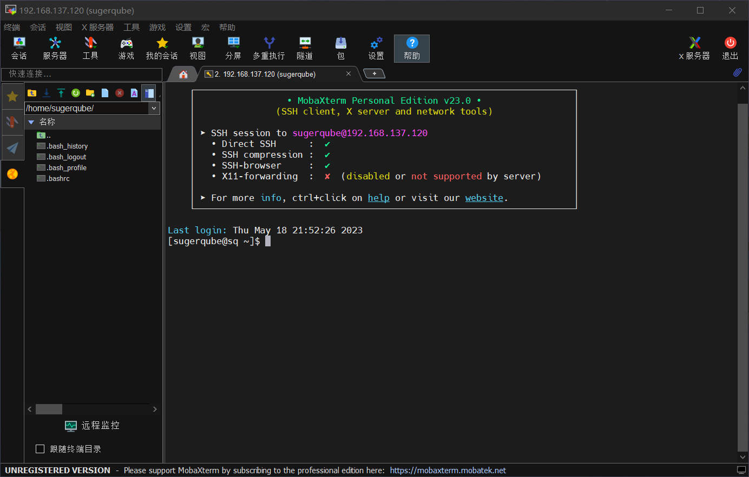Click the file list scroll left arrow
Screen dimensions: 749x477
pyautogui.click(x=30, y=409)
